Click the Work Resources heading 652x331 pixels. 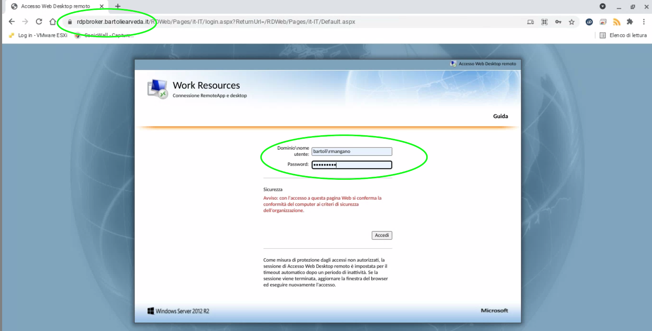[x=206, y=85]
